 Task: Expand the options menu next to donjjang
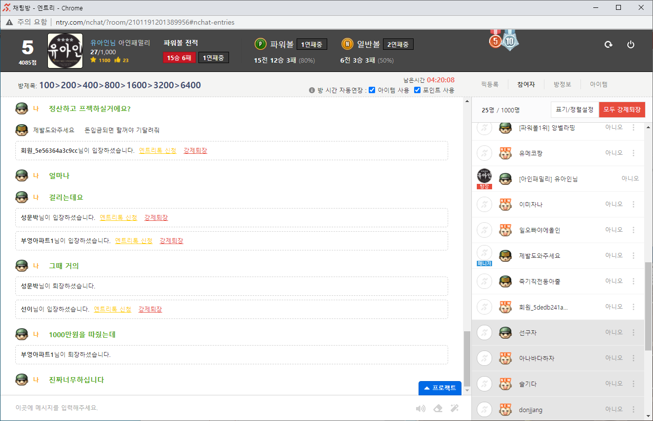coord(634,409)
